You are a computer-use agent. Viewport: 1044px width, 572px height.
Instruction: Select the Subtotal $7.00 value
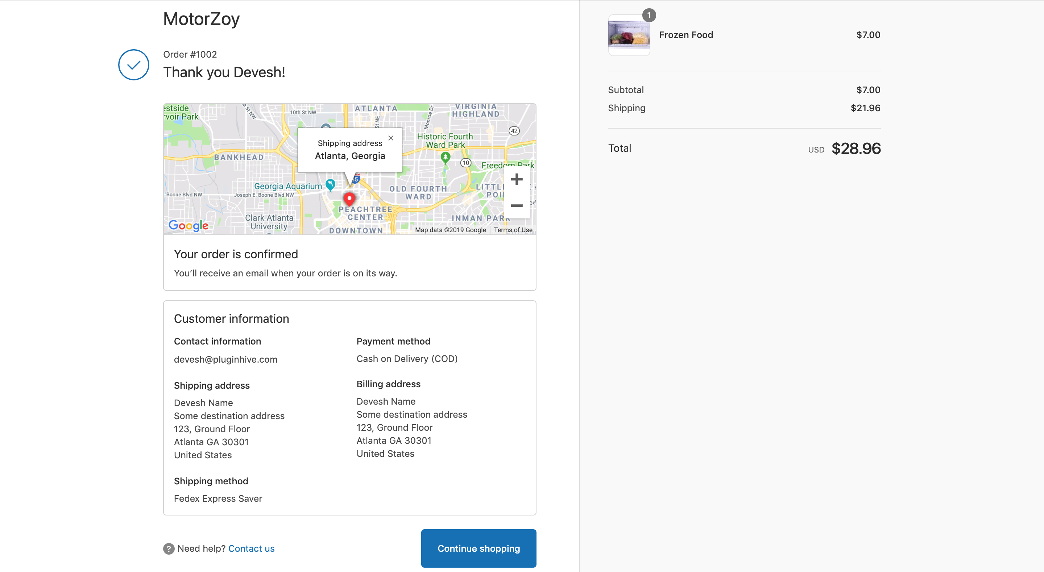[x=868, y=90]
